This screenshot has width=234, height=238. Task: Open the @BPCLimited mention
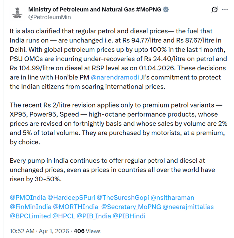pos(30,216)
